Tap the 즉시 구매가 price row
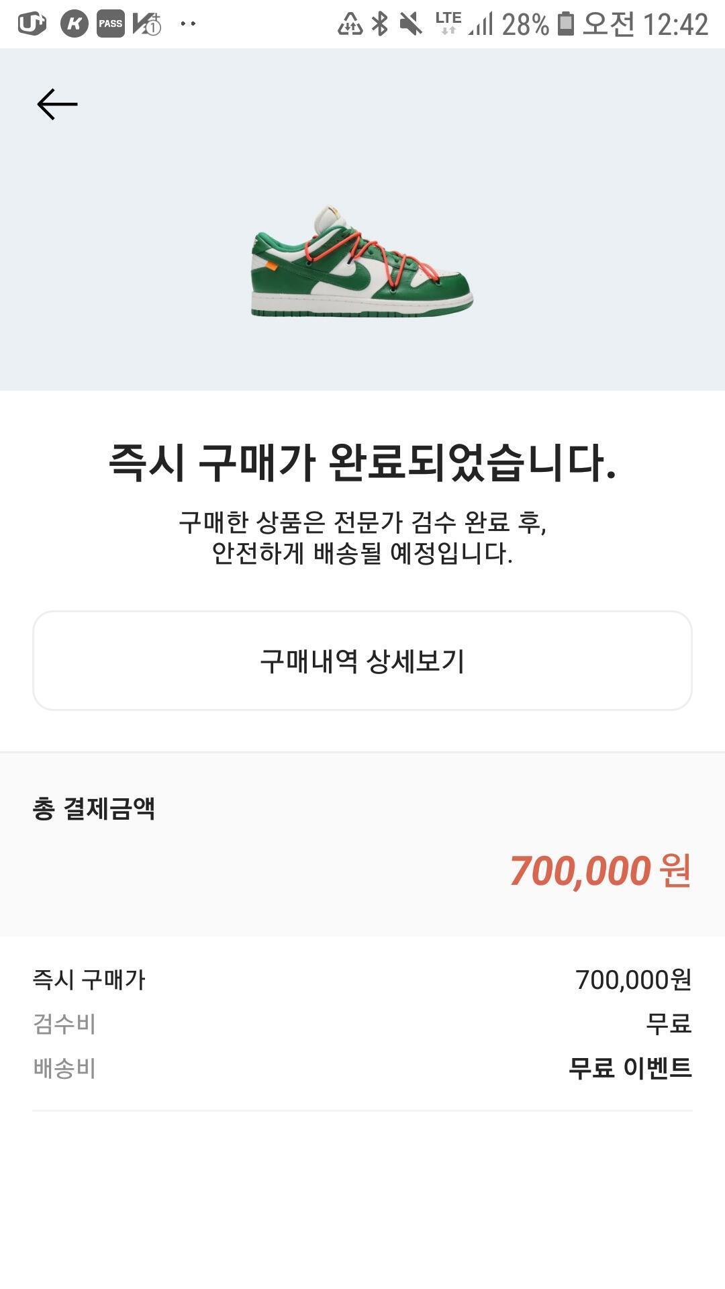The image size is (725, 1289). (x=362, y=980)
